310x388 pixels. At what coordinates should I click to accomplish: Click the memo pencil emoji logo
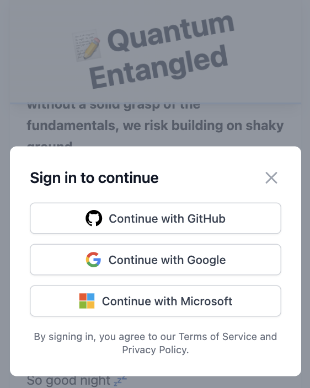87,46
